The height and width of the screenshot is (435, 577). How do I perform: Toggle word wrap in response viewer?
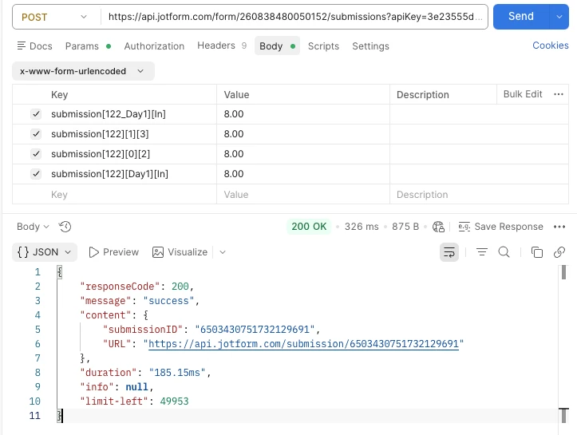[x=449, y=252]
